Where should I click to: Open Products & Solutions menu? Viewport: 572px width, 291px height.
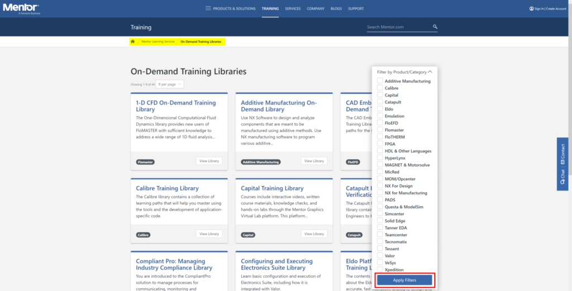234,8
